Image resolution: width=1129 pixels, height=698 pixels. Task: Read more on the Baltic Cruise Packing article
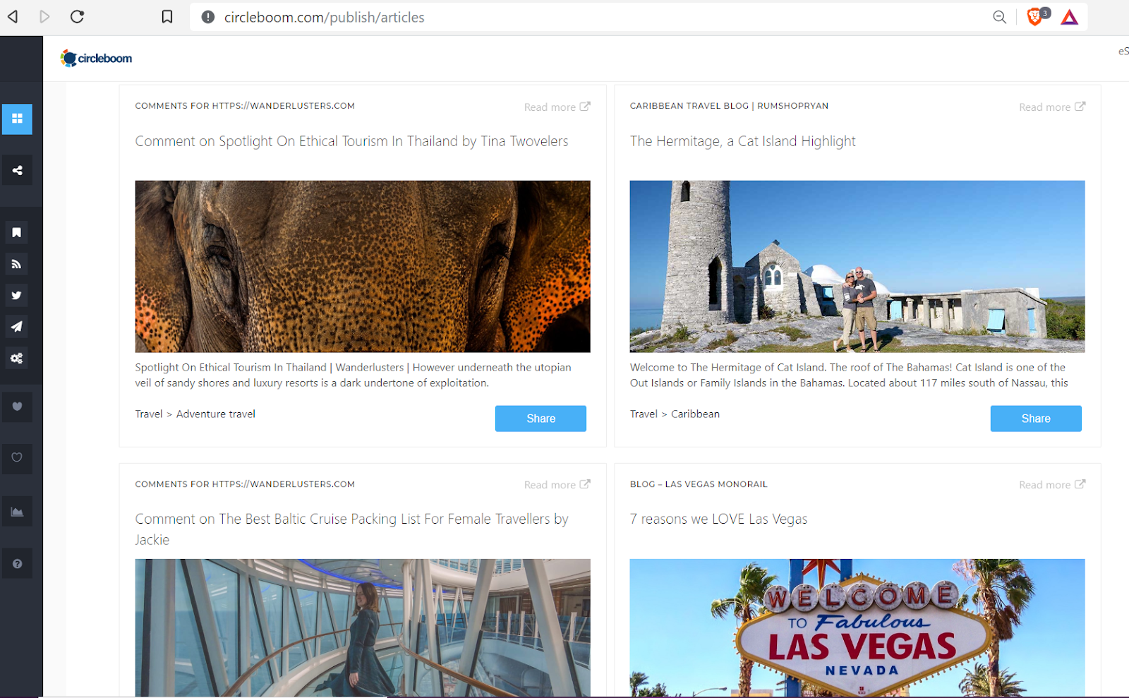557,485
